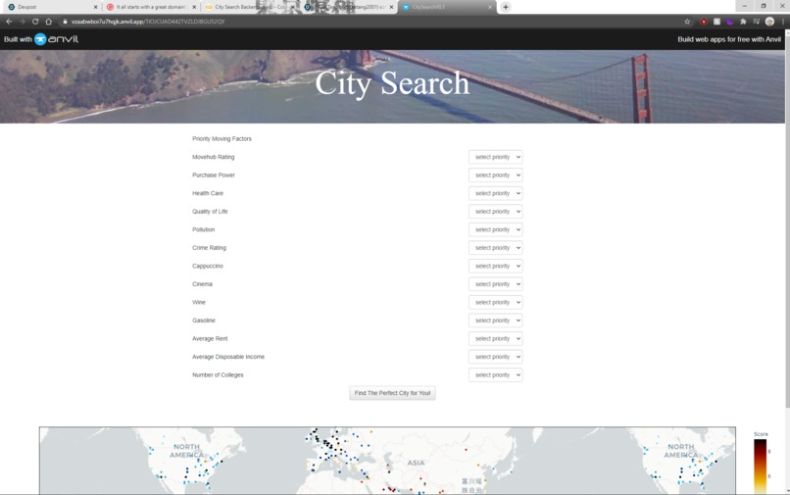Open Quality of Life priority dropdown
The width and height of the screenshot is (790, 495).
(x=495, y=212)
